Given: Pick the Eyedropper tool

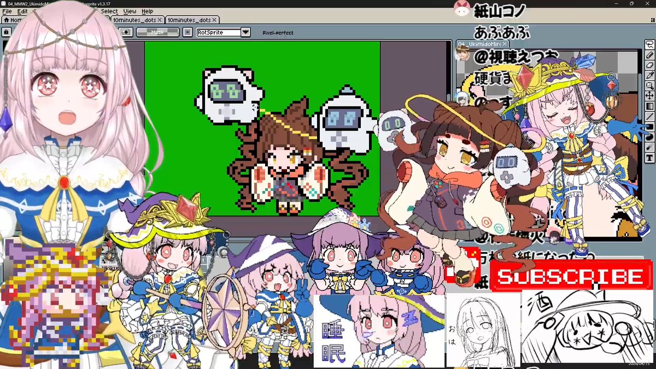Looking at the screenshot, I should click(x=650, y=75).
